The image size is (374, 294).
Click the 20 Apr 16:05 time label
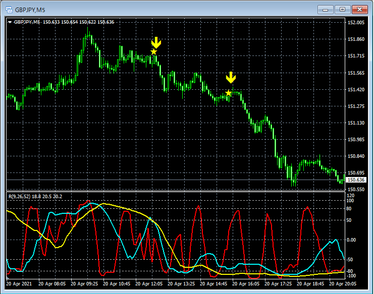pyautogui.click(x=246, y=284)
